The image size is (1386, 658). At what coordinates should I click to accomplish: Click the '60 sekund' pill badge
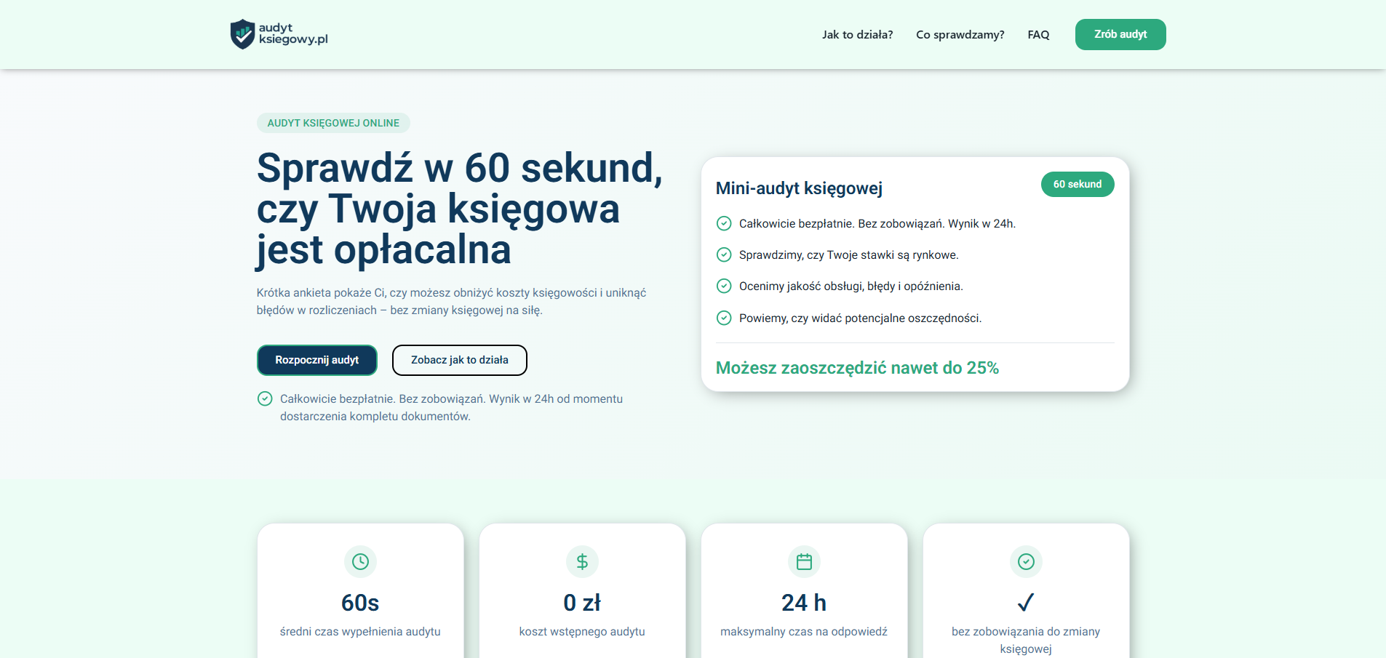pos(1078,184)
